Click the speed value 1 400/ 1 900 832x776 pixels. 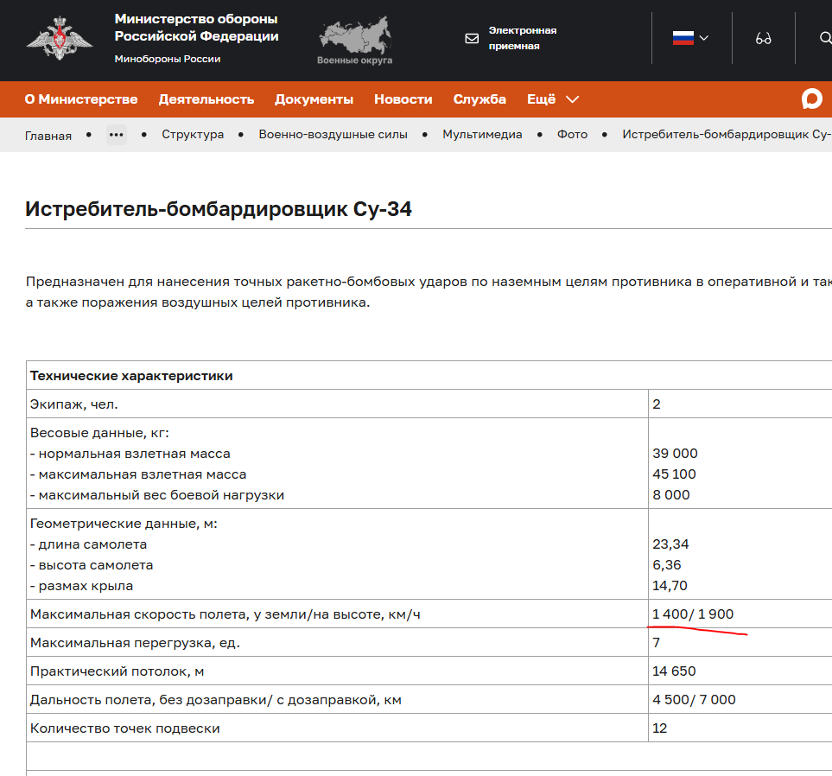coord(693,614)
